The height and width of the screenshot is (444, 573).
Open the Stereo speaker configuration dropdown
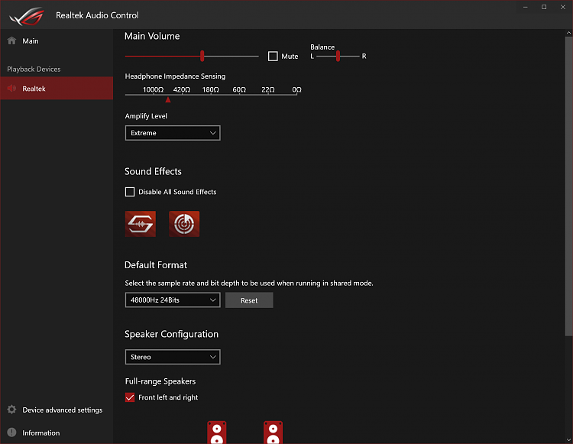[173, 357]
